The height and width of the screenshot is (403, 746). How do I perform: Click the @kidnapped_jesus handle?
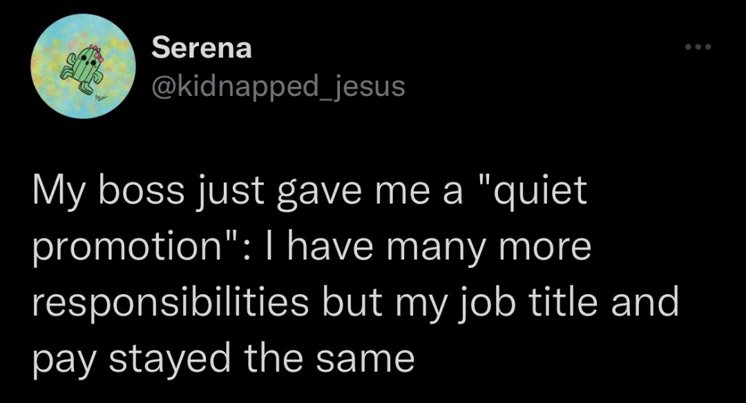tap(278, 87)
